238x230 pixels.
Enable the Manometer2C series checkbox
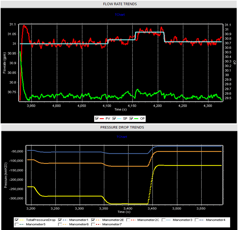click(129, 220)
